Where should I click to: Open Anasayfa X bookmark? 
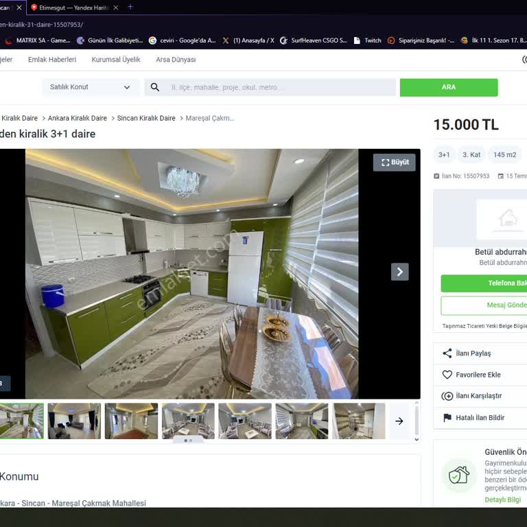coord(248,40)
